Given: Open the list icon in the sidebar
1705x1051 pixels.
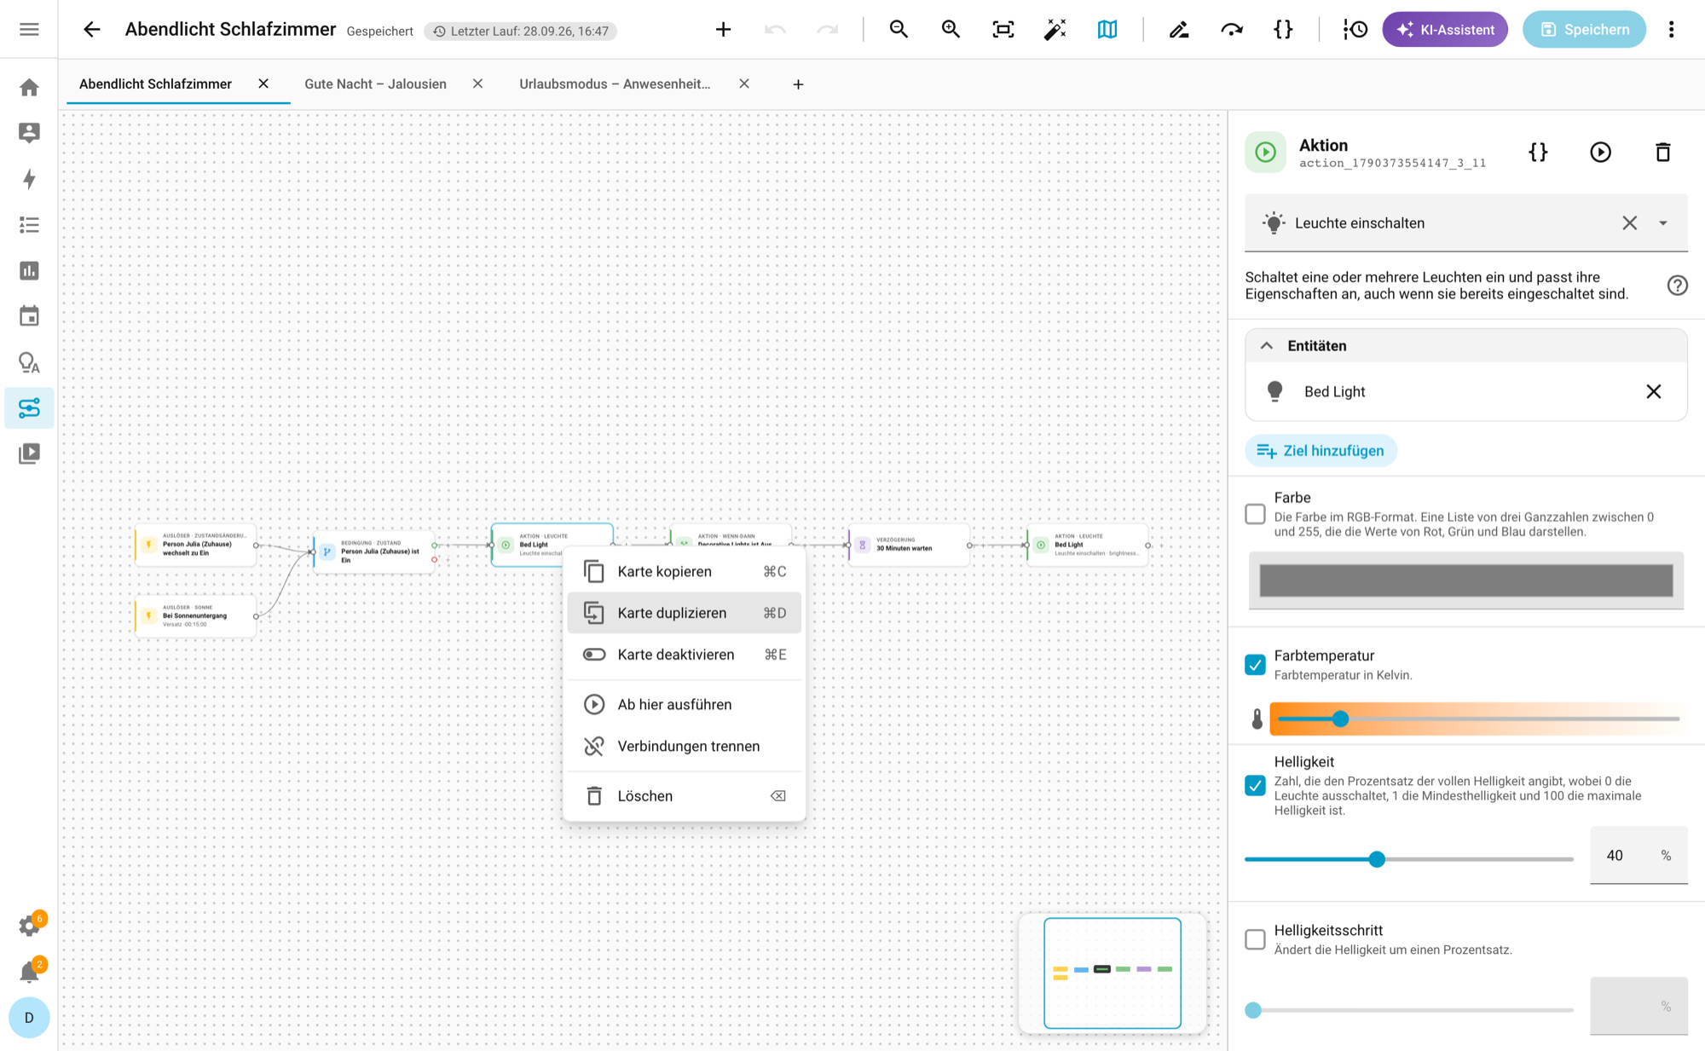Looking at the screenshot, I should point(29,224).
